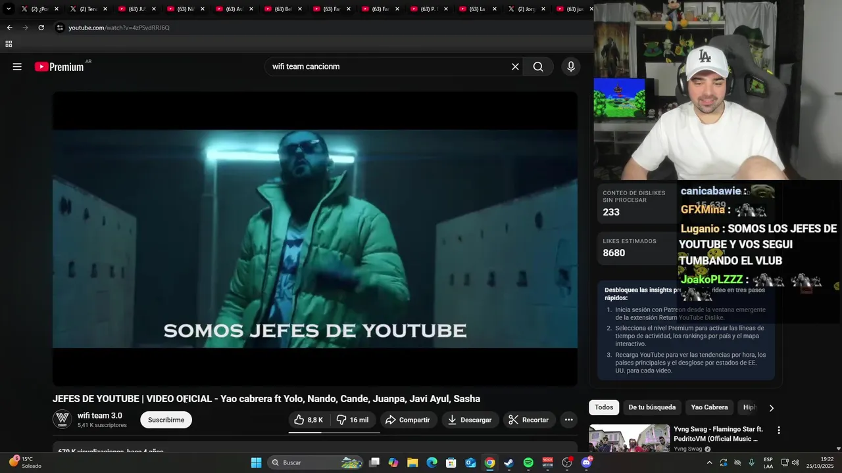Image resolution: width=842 pixels, height=473 pixels.
Task: Download the video with Descargar
Action: (x=470, y=420)
